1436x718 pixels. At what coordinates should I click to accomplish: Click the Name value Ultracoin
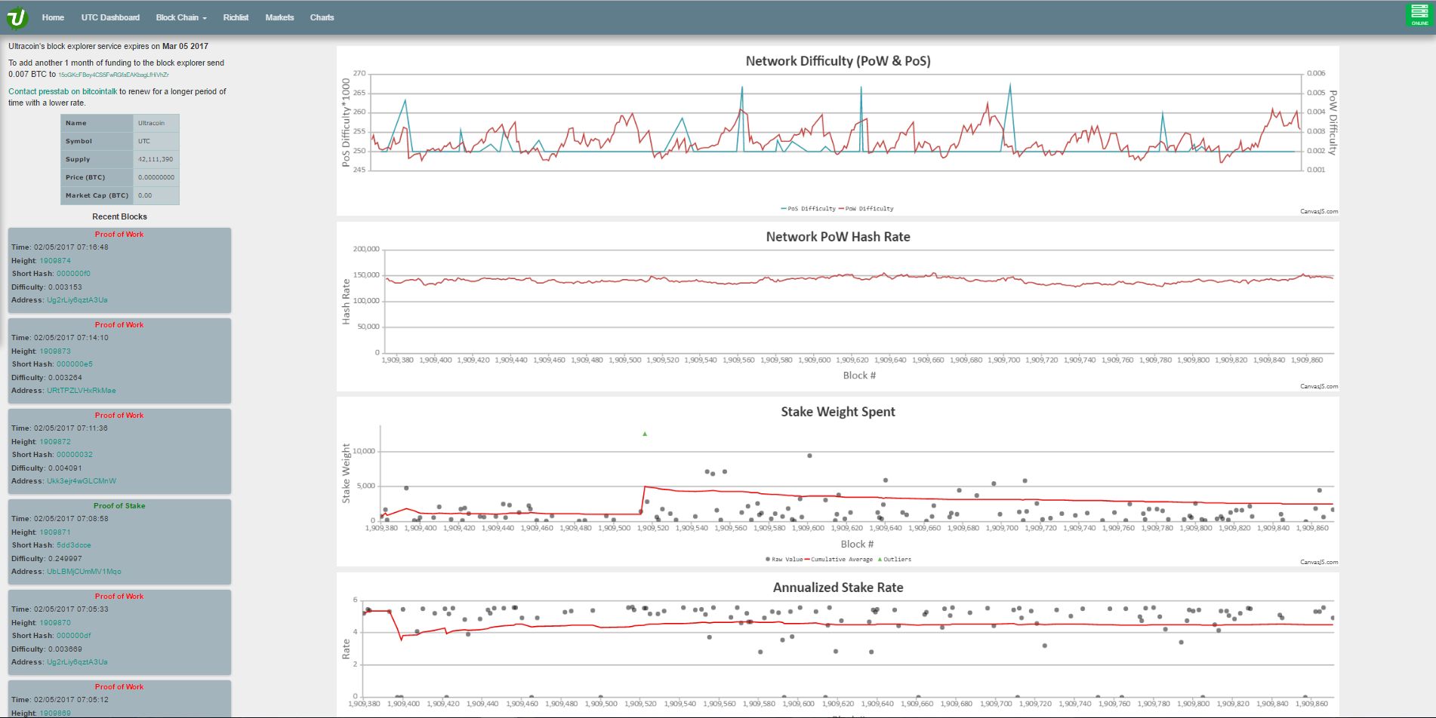tap(151, 123)
